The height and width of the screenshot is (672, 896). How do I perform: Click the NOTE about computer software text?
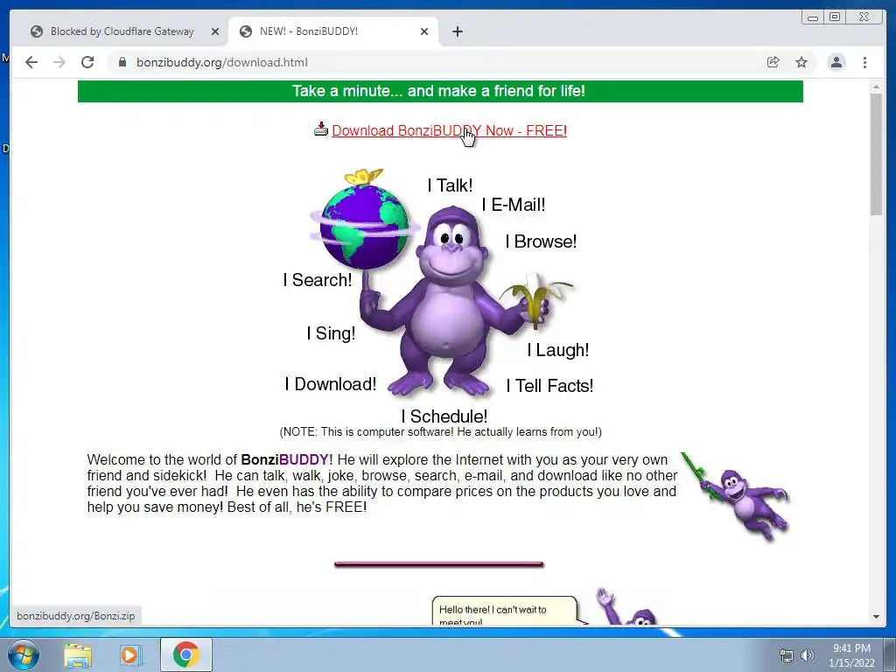click(x=440, y=432)
